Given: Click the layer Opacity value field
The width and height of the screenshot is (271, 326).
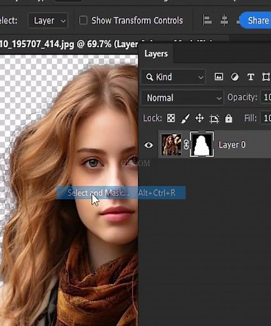Looking at the screenshot, I should (266, 97).
